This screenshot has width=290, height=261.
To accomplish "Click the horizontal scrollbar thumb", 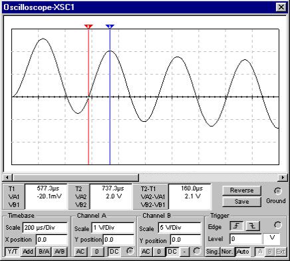I will (76, 177).
